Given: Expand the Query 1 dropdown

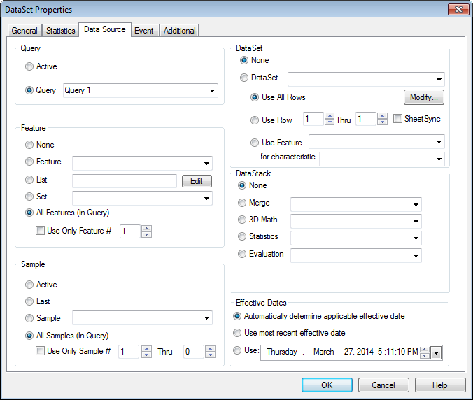Looking at the screenshot, I should (211, 91).
